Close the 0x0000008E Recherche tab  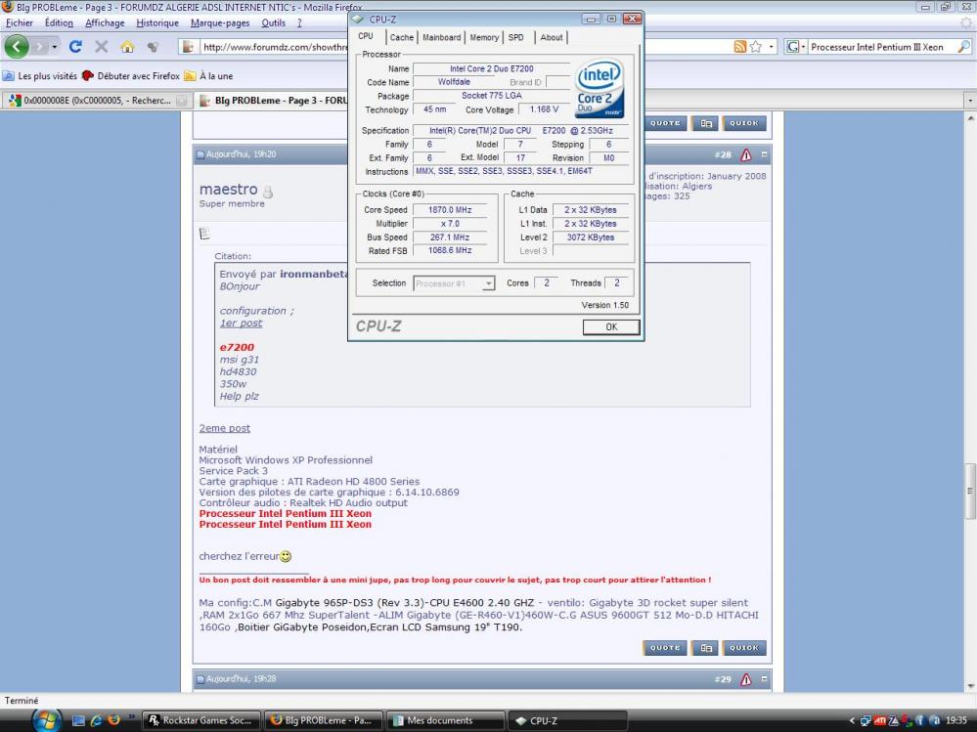tap(181, 101)
